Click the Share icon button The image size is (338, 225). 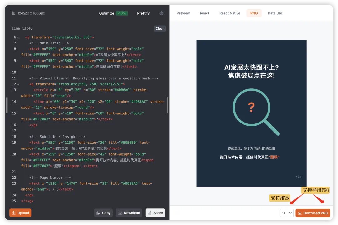[x=155, y=213]
